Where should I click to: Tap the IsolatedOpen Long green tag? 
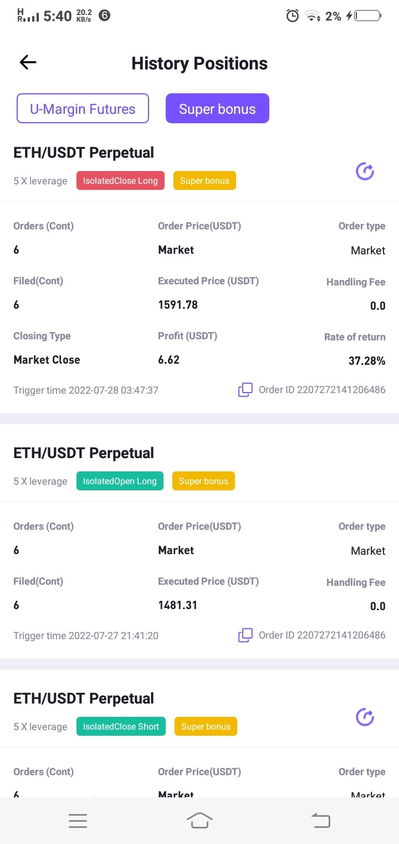pyautogui.click(x=120, y=481)
